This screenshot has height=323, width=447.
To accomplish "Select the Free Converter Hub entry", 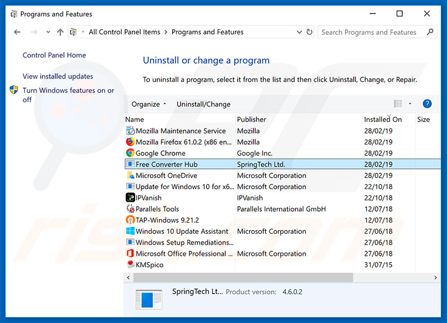I will click(282, 164).
